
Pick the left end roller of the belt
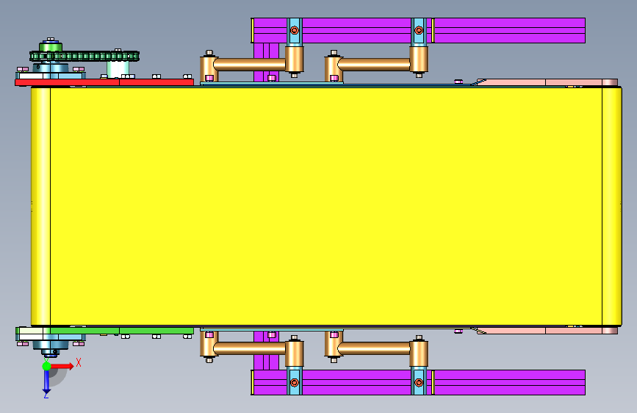pos(40,206)
